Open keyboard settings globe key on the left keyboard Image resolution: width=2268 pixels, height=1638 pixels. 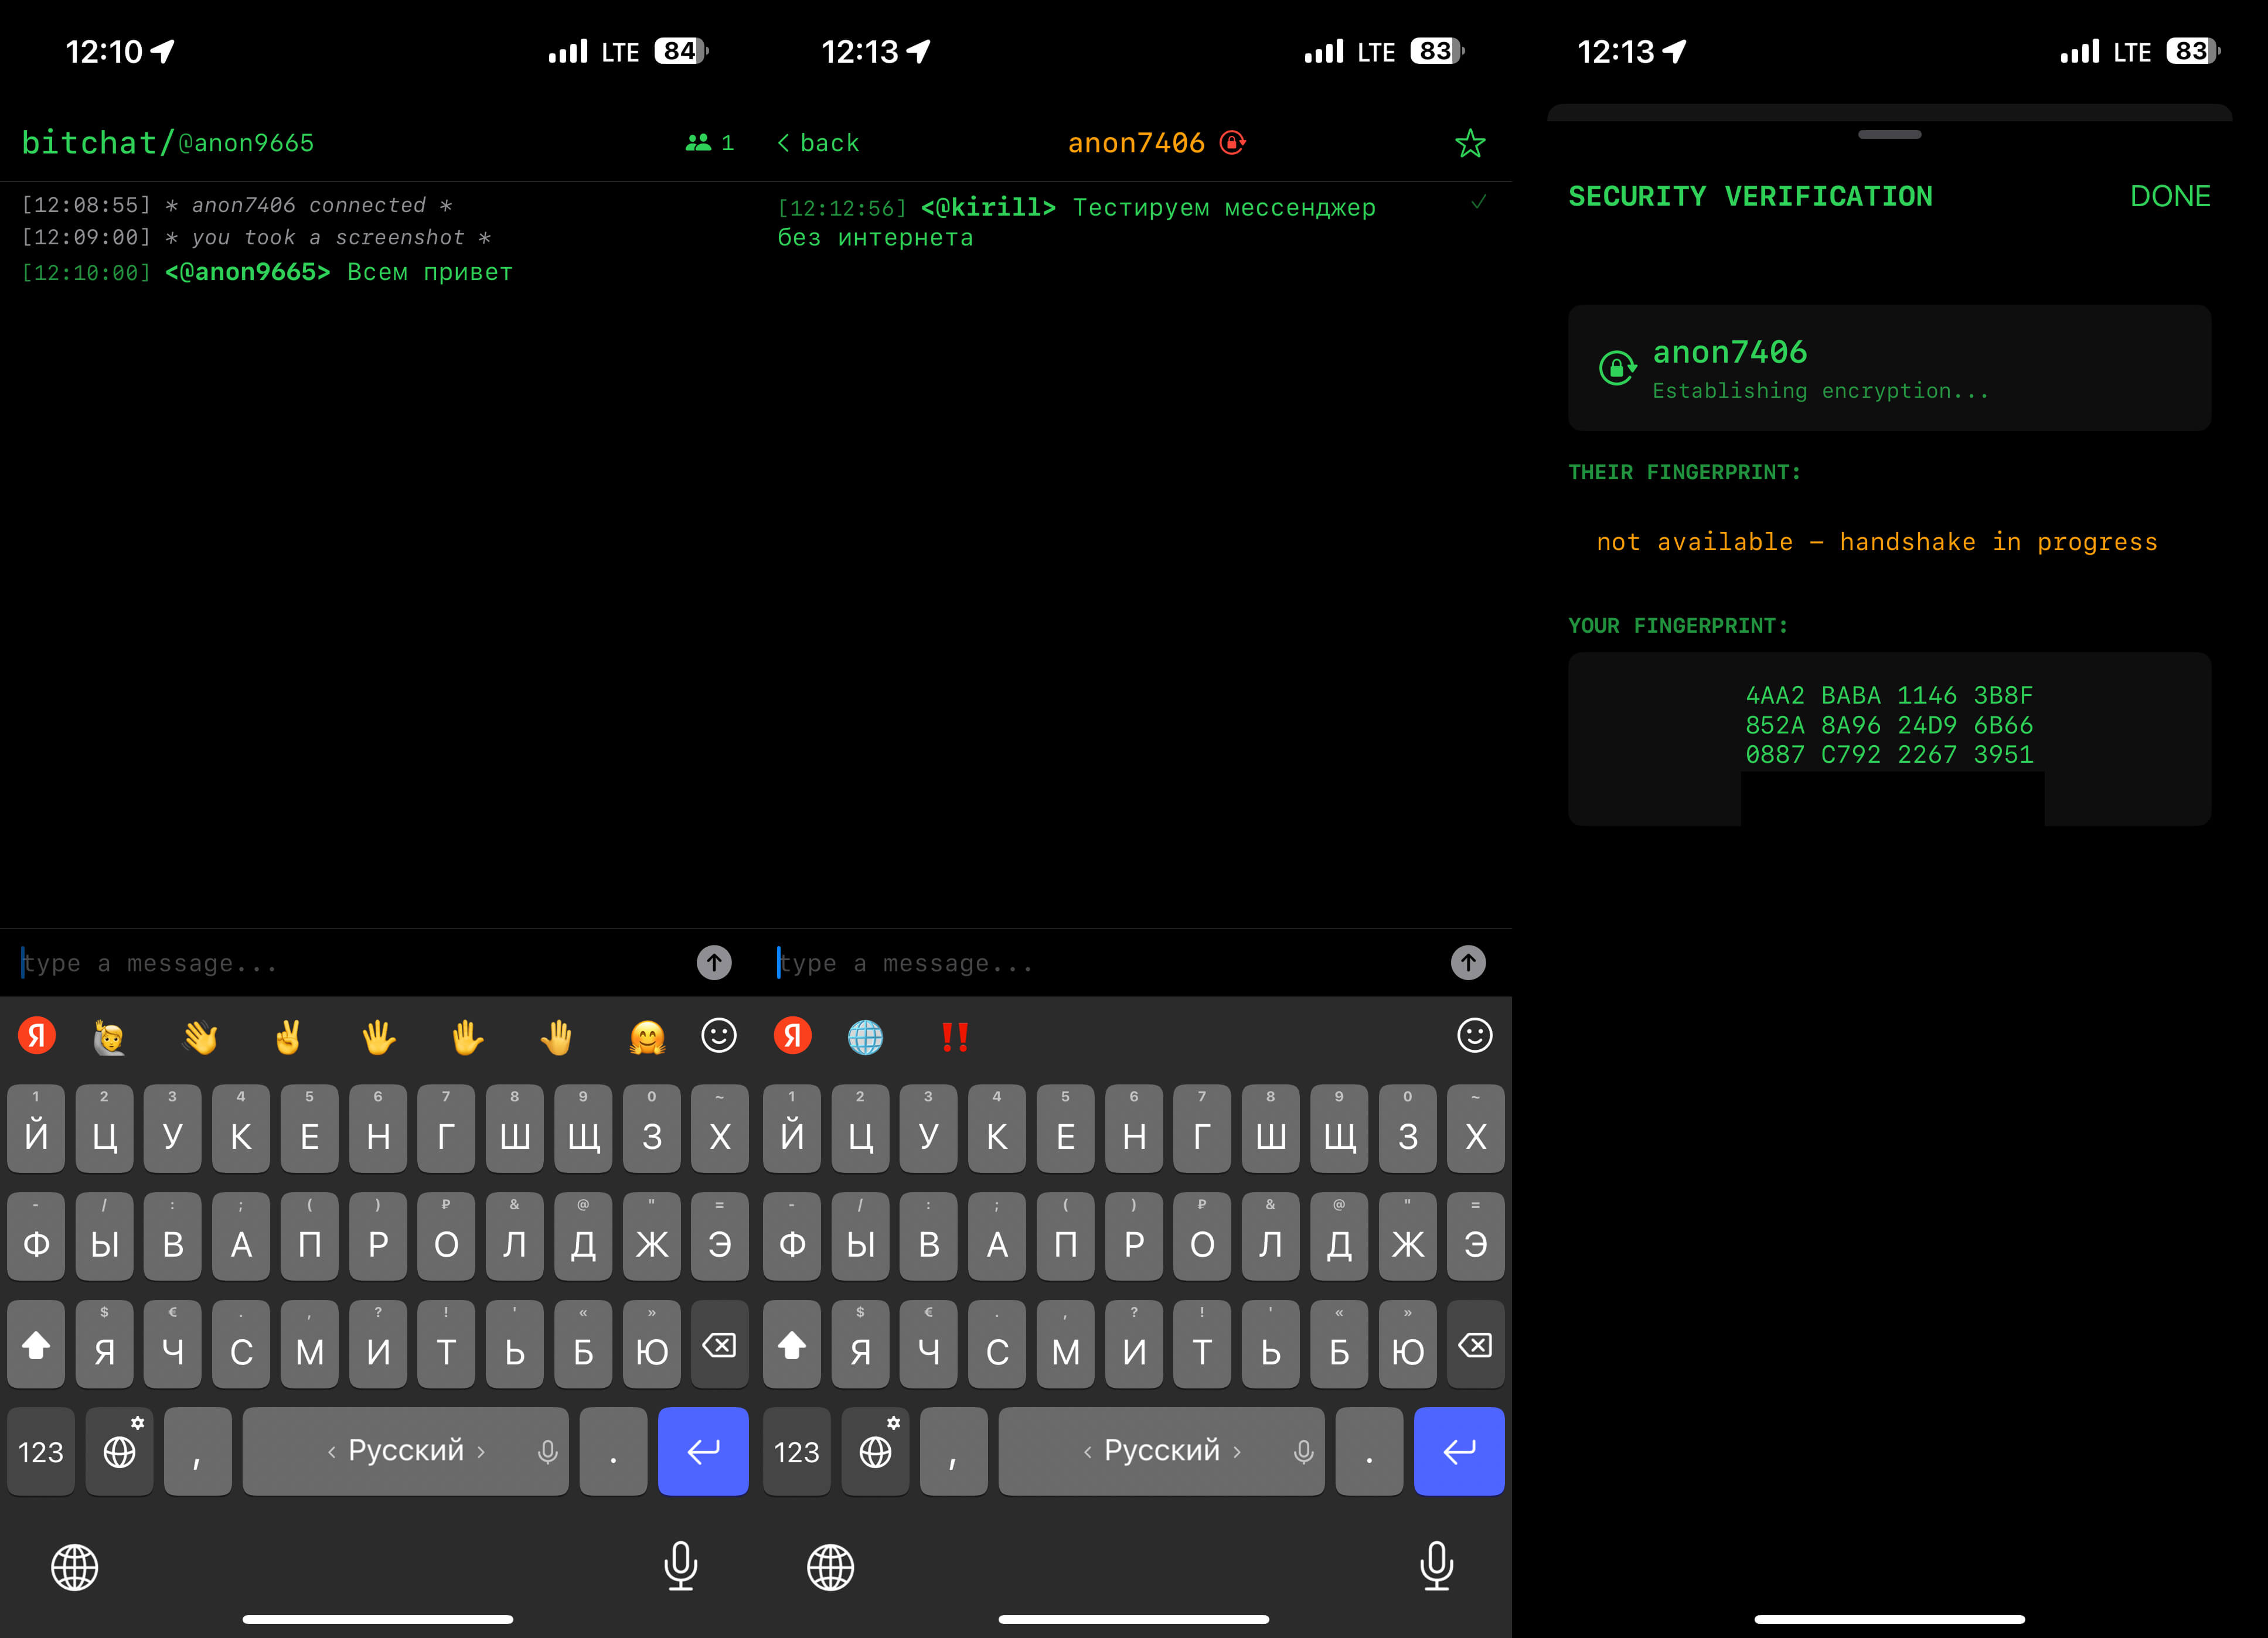coord(120,1451)
